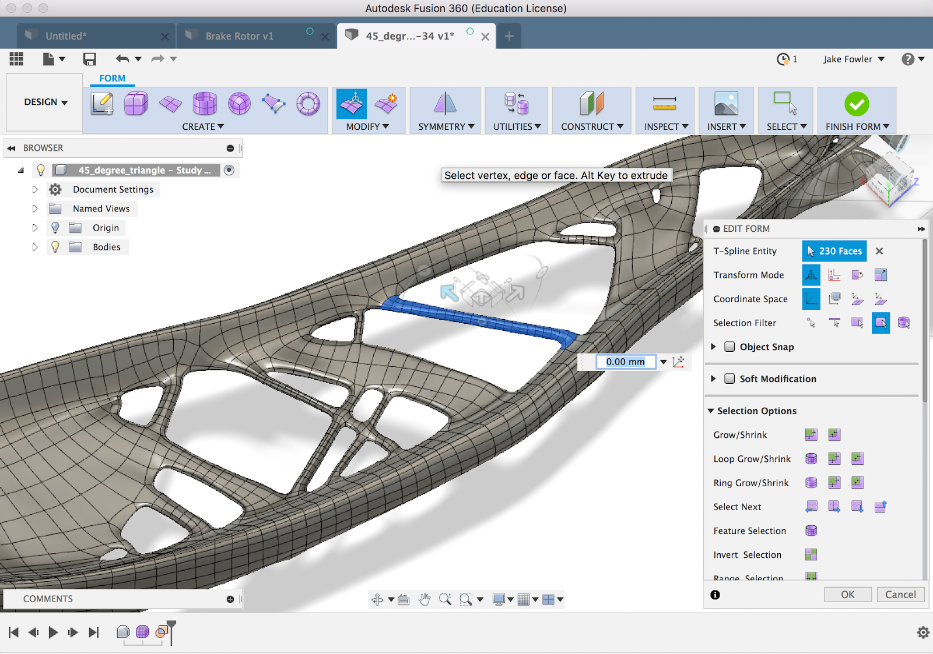The width and height of the screenshot is (933, 654).
Task: Click the Box form create icon
Action: point(136,104)
